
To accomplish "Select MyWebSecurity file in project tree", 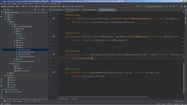I will [x=25, y=50].
